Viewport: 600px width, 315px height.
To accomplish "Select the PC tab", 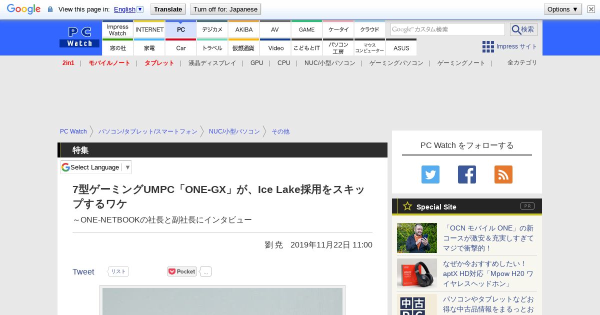I will (x=181, y=29).
